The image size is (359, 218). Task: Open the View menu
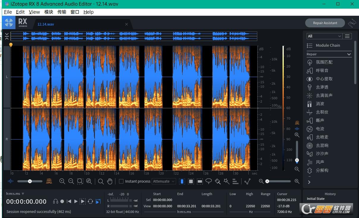(x=34, y=12)
